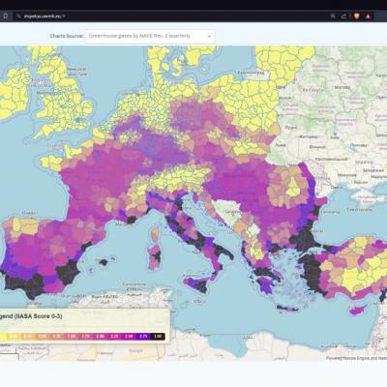The image size is (387, 387).
Task: Select the Crete island region on map
Action: click(x=287, y=308)
